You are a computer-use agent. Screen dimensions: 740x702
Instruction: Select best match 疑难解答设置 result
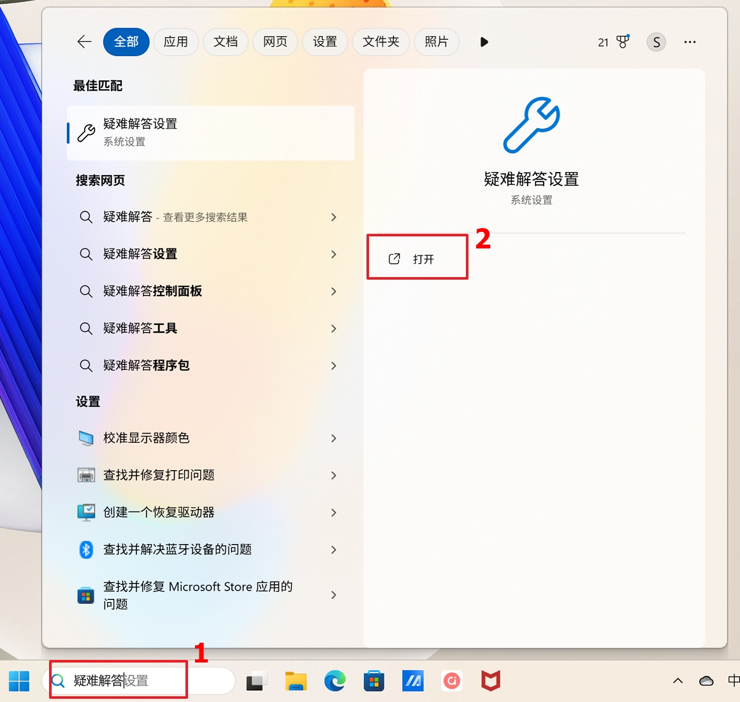pos(210,133)
